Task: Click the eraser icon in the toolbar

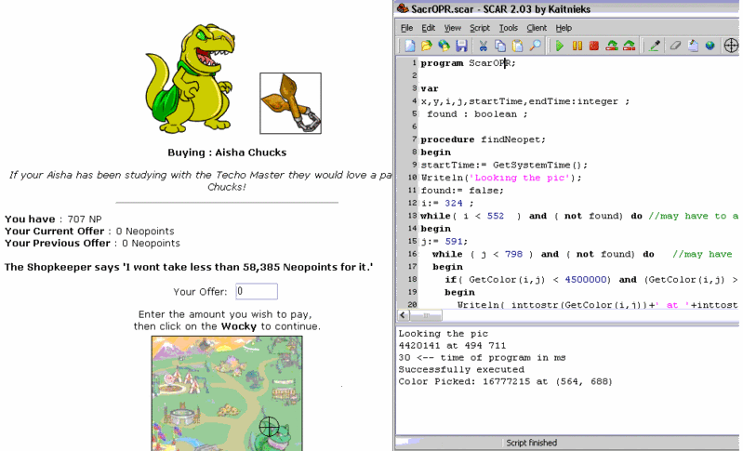Action: pyautogui.click(x=676, y=45)
